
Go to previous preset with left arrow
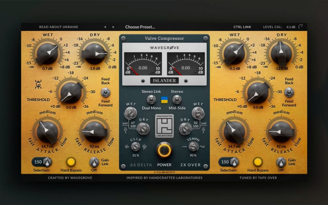pyautogui.click(x=105, y=27)
